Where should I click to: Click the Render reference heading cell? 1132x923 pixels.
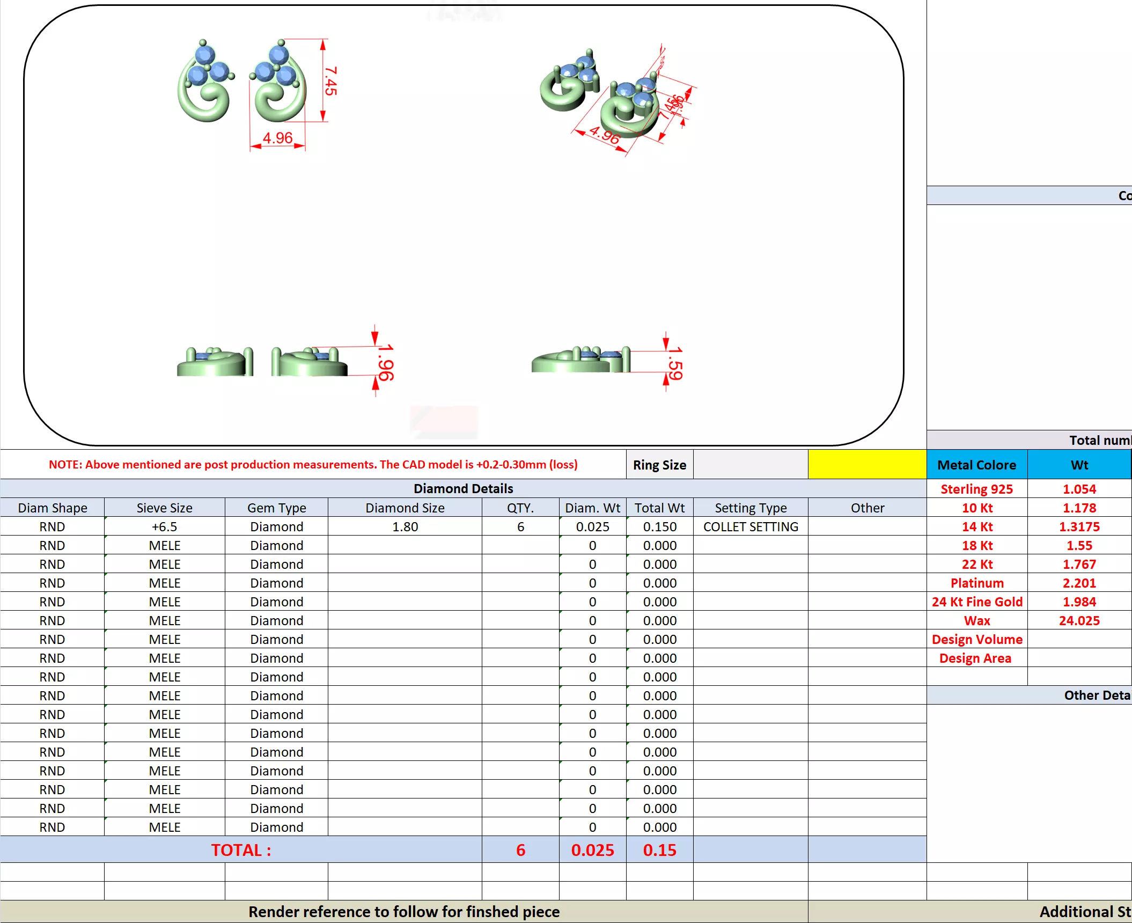tap(403, 912)
